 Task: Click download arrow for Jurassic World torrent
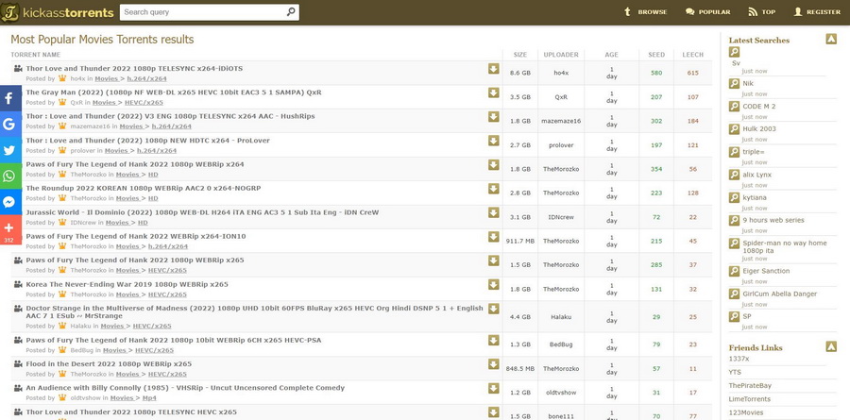[x=493, y=212]
